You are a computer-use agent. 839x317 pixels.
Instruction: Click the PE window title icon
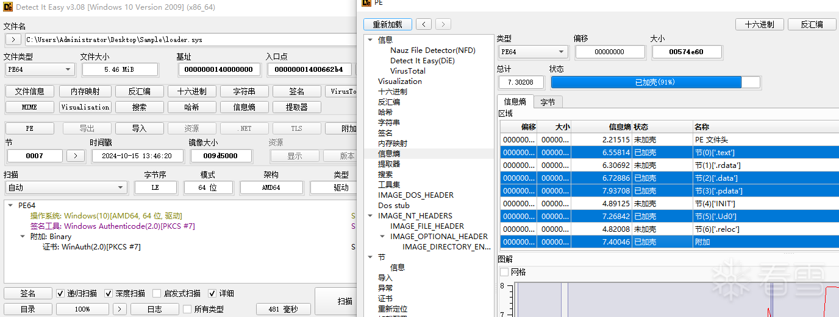(366, 3)
